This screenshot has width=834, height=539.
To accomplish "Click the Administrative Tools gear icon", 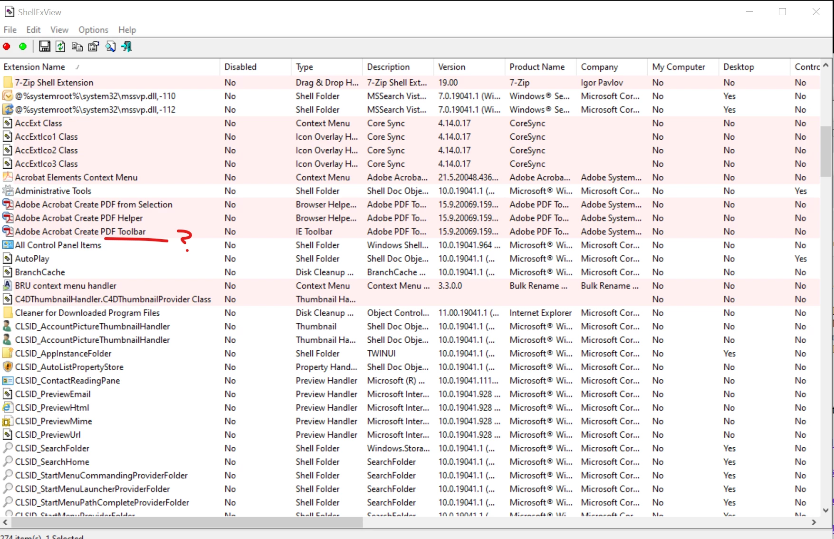I will click(x=8, y=191).
